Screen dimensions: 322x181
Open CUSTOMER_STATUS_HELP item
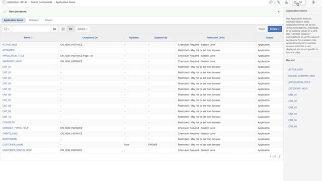17,150
